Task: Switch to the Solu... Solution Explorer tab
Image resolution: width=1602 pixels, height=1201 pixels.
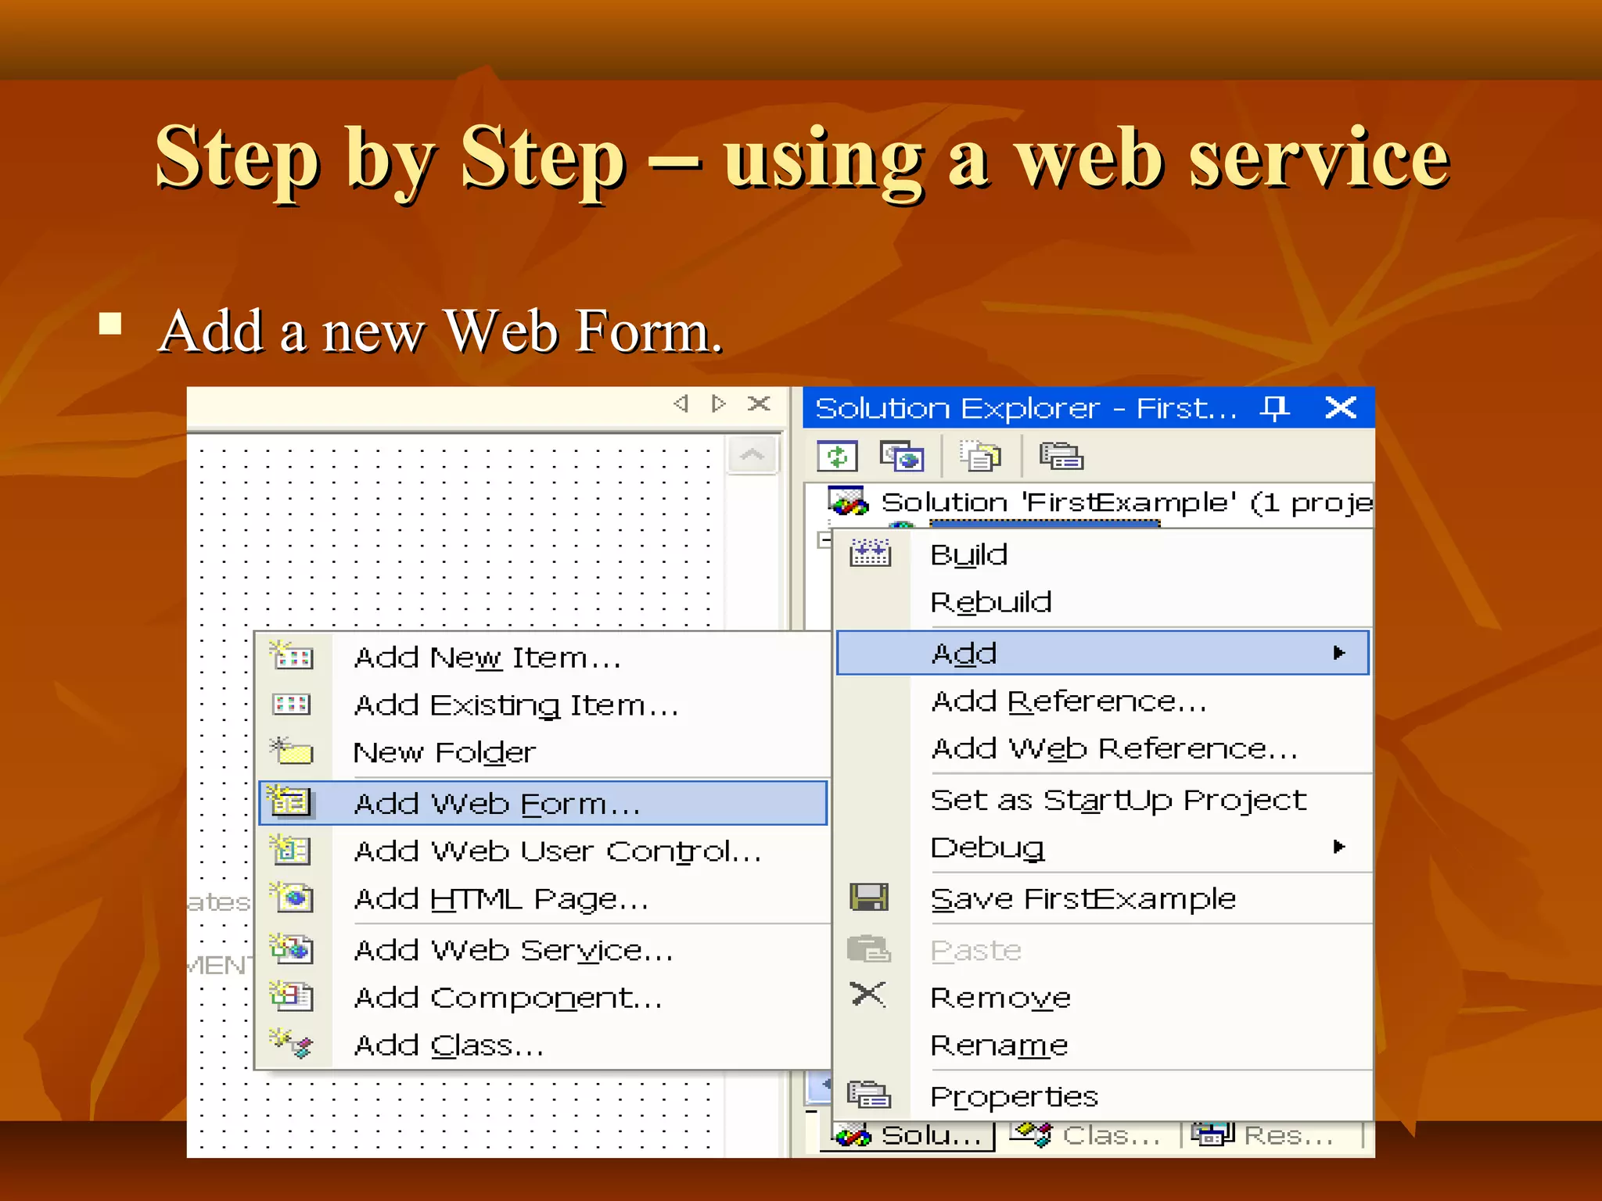Action: pyautogui.click(x=907, y=1135)
